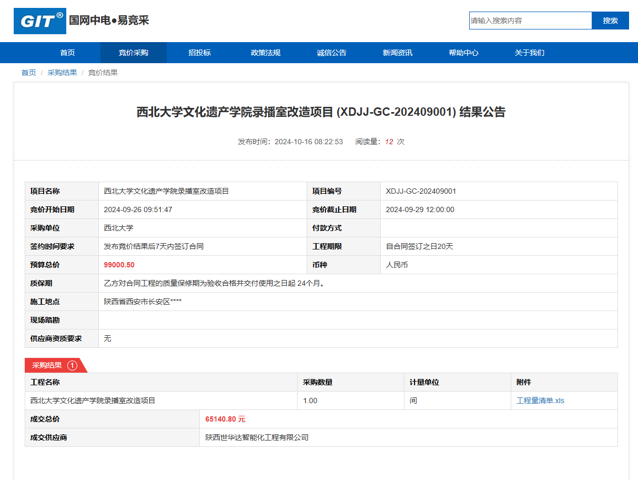Viewport: 638px width, 480px height.
Task: Click the budget amount 99000.50
Action: (119, 265)
